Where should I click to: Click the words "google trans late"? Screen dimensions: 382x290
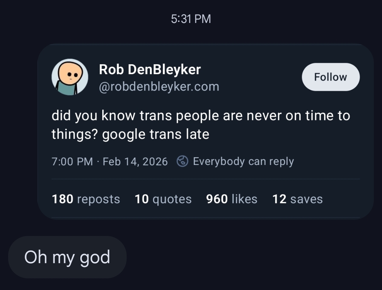tap(156, 134)
